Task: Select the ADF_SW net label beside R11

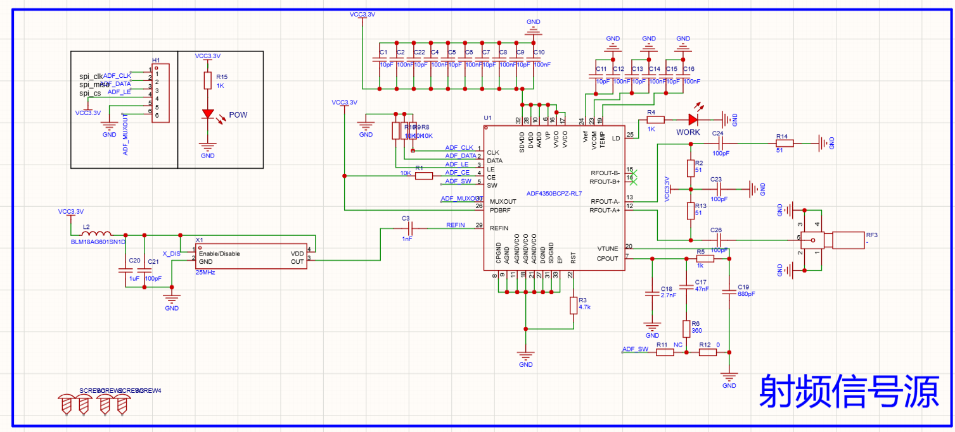Action: tap(635, 349)
